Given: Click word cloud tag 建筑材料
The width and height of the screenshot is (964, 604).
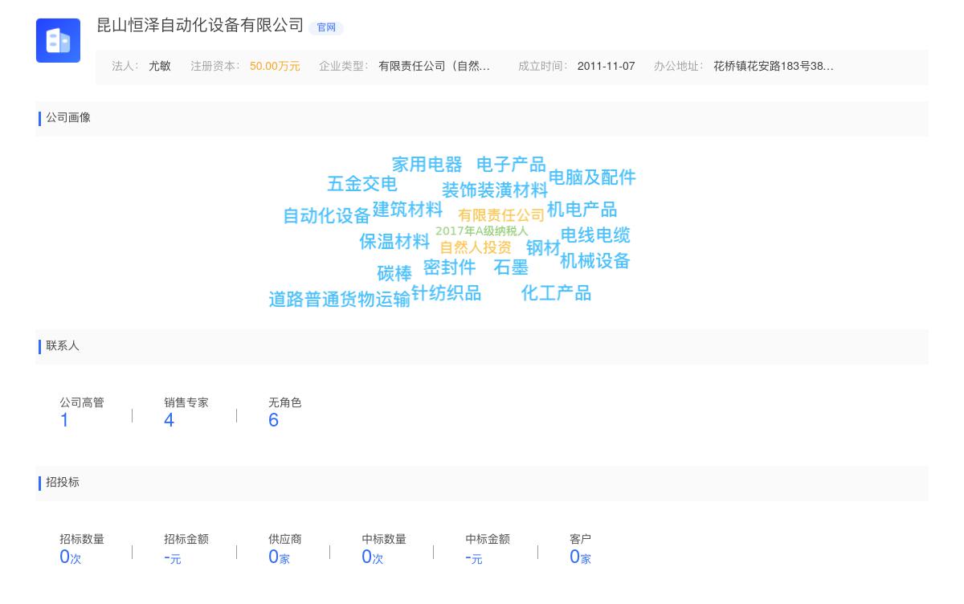Looking at the screenshot, I should coord(408,210).
